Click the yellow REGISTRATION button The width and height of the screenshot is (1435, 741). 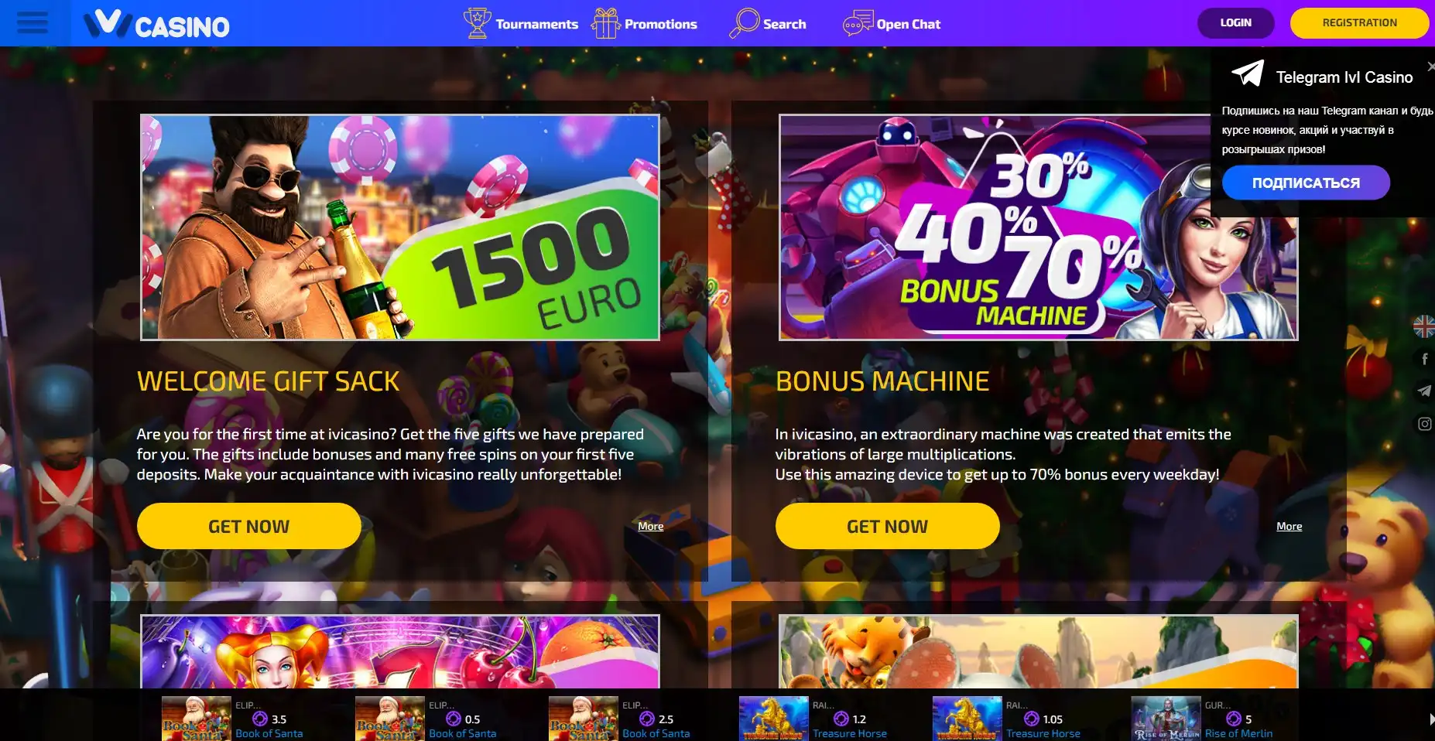click(1359, 23)
